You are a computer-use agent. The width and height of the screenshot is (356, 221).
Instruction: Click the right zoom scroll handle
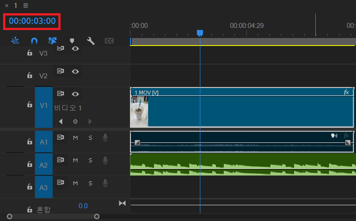click(97, 217)
